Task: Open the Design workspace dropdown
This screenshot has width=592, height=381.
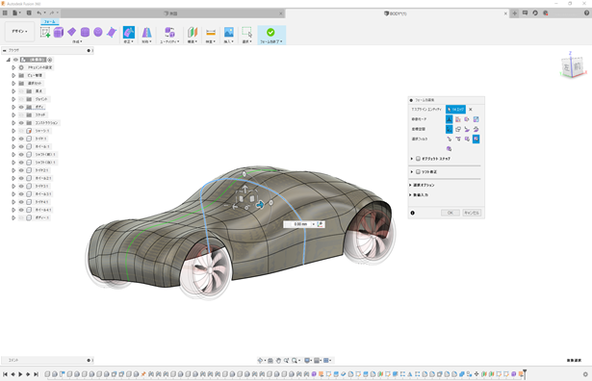Action: 19,32
